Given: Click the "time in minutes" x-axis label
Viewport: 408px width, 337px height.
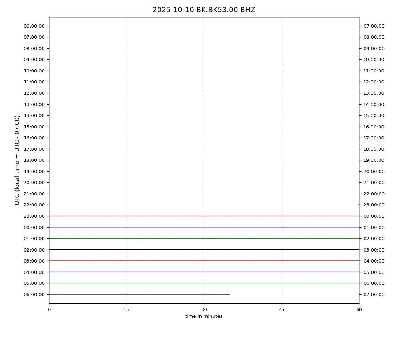Looking at the screenshot, I should (x=204, y=316).
